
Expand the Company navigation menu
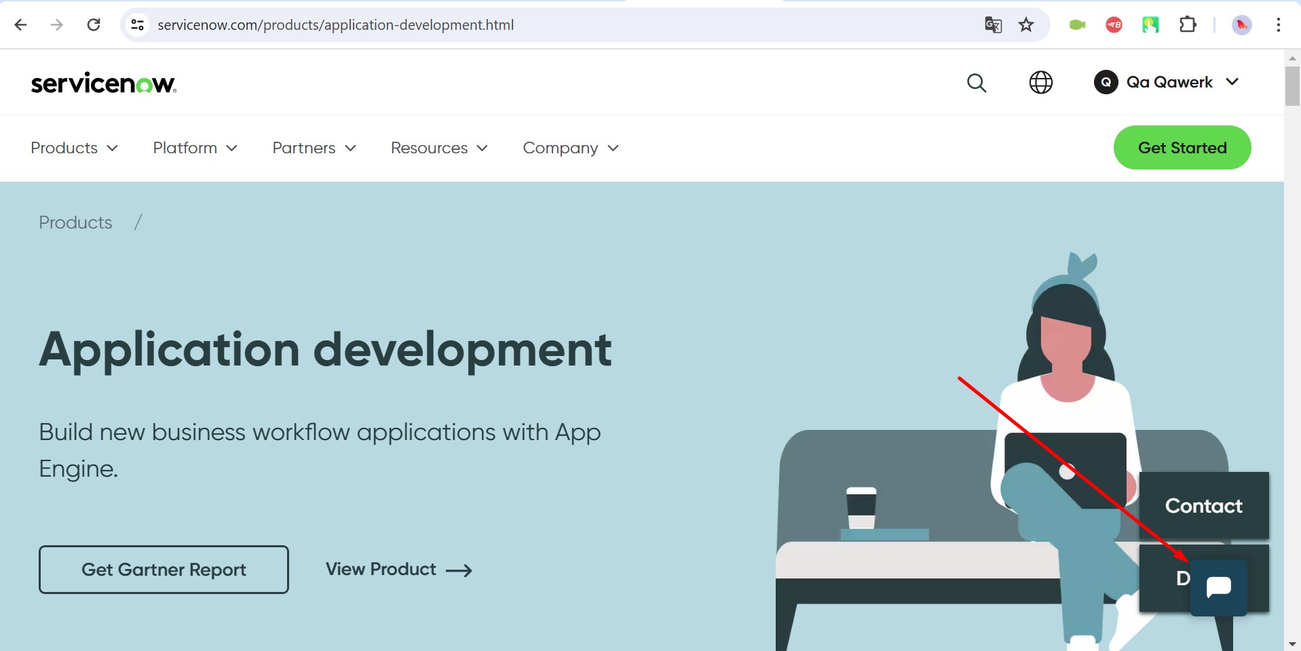(x=571, y=148)
